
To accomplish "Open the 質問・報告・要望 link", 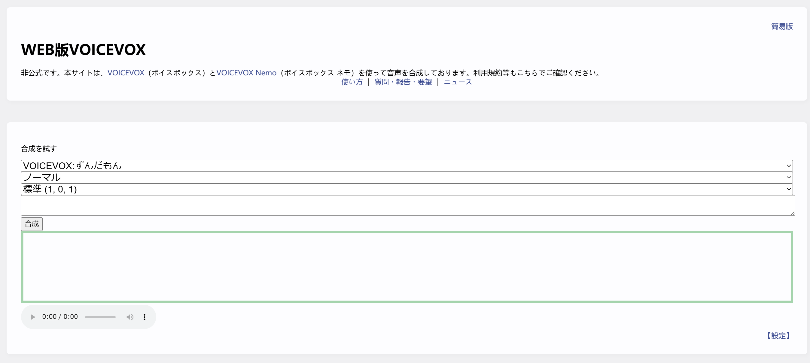I will pos(403,82).
